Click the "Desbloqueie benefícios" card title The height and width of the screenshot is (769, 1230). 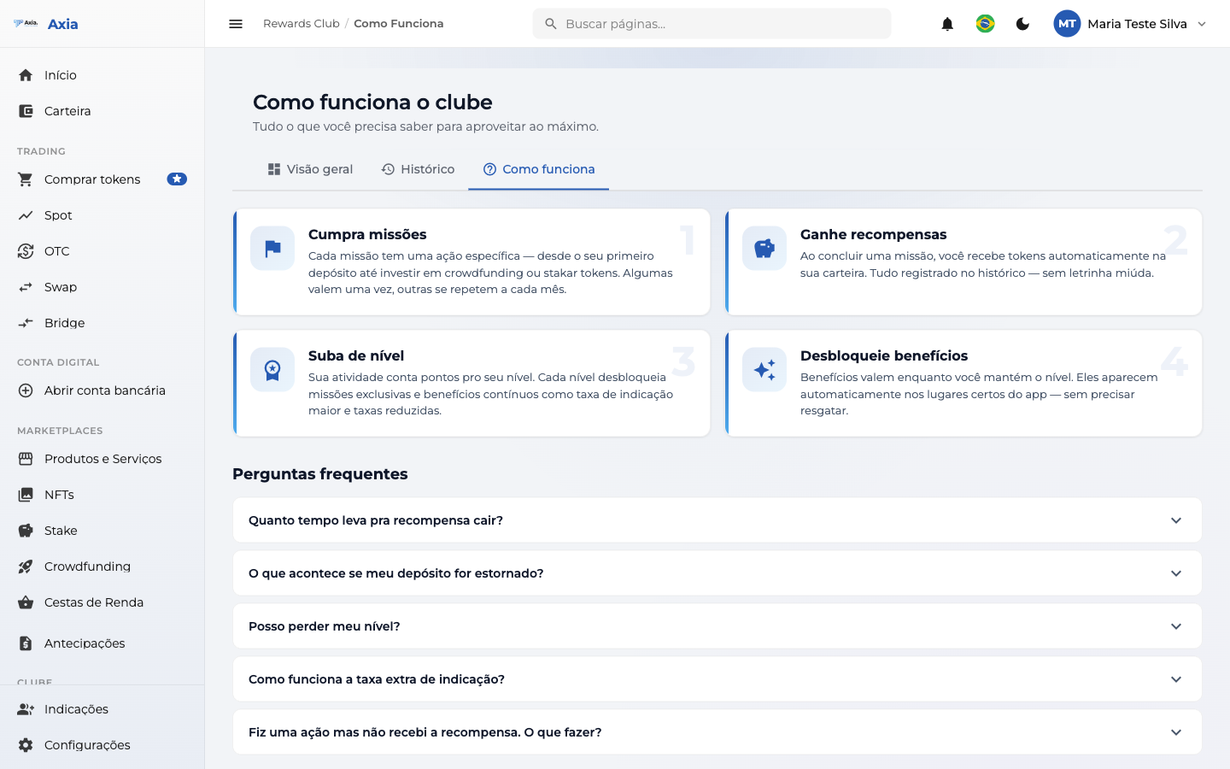[x=884, y=355]
